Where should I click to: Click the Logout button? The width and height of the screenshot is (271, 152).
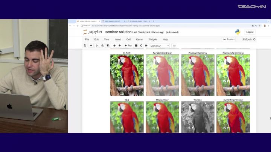[x=250, y=32]
